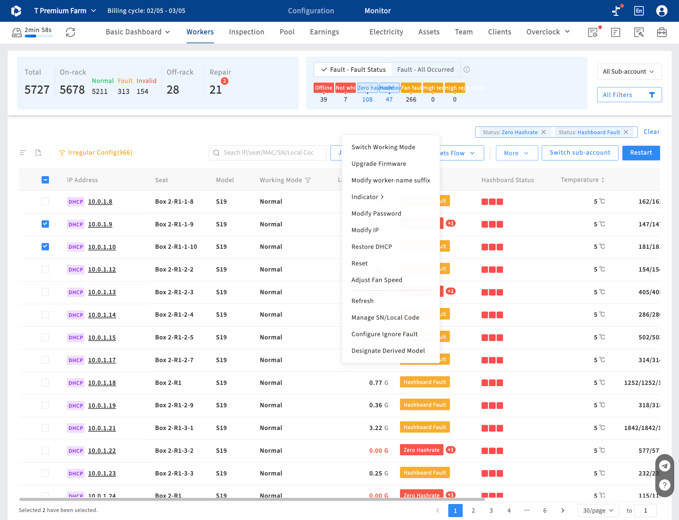Click the Switch sub-account button

click(x=579, y=153)
